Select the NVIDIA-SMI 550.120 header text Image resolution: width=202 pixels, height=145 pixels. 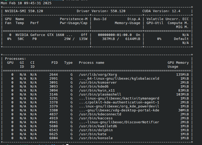pyautogui.click(x=24, y=11)
